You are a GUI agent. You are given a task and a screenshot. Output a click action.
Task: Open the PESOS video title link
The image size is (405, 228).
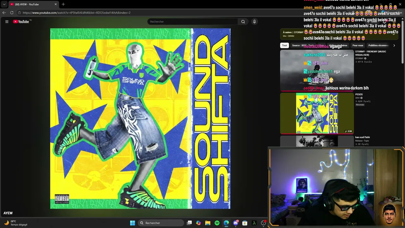coord(359,94)
